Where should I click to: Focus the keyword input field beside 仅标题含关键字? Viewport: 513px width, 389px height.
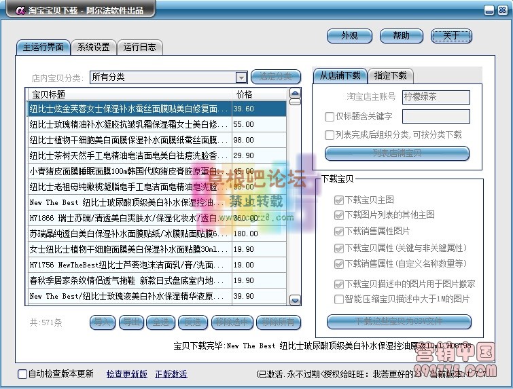tap(436, 116)
